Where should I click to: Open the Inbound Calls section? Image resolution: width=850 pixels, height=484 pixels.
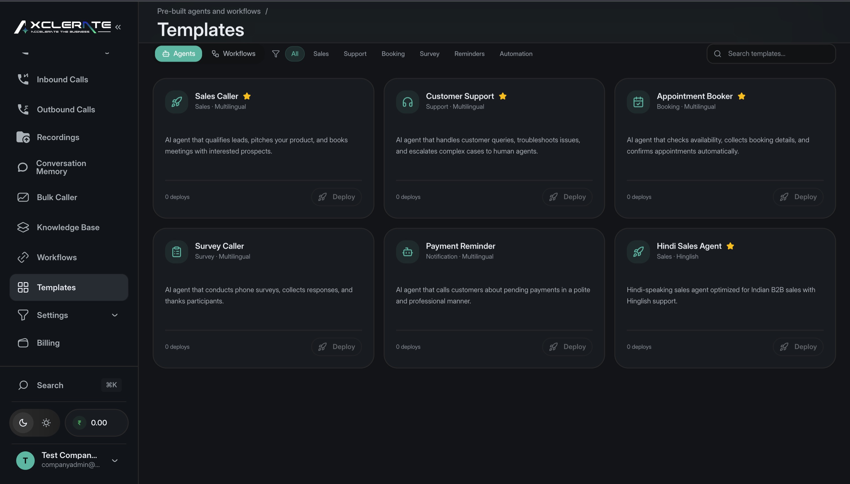[x=62, y=79]
